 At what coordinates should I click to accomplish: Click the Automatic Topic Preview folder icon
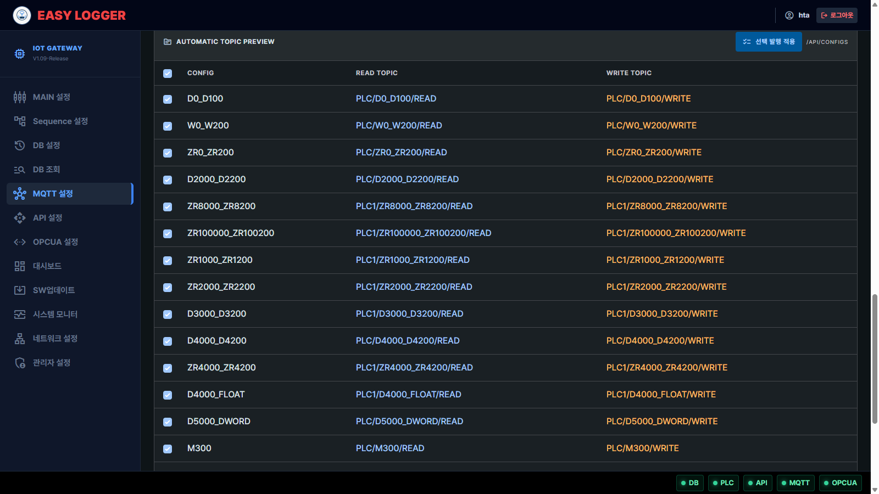point(168,42)
